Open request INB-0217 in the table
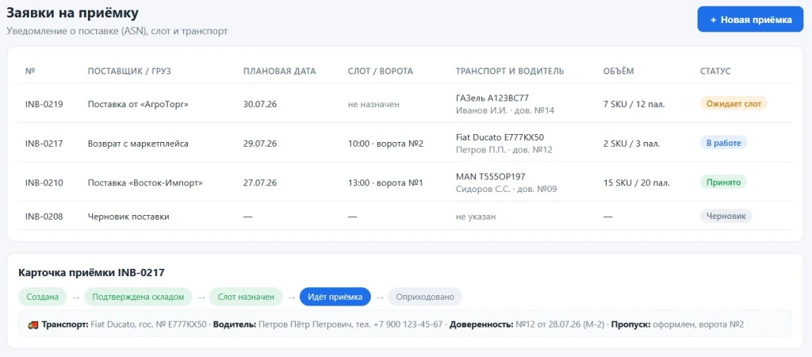Image resolution: width=812 pixels, height=357 pixels. [x=44, y=144]
